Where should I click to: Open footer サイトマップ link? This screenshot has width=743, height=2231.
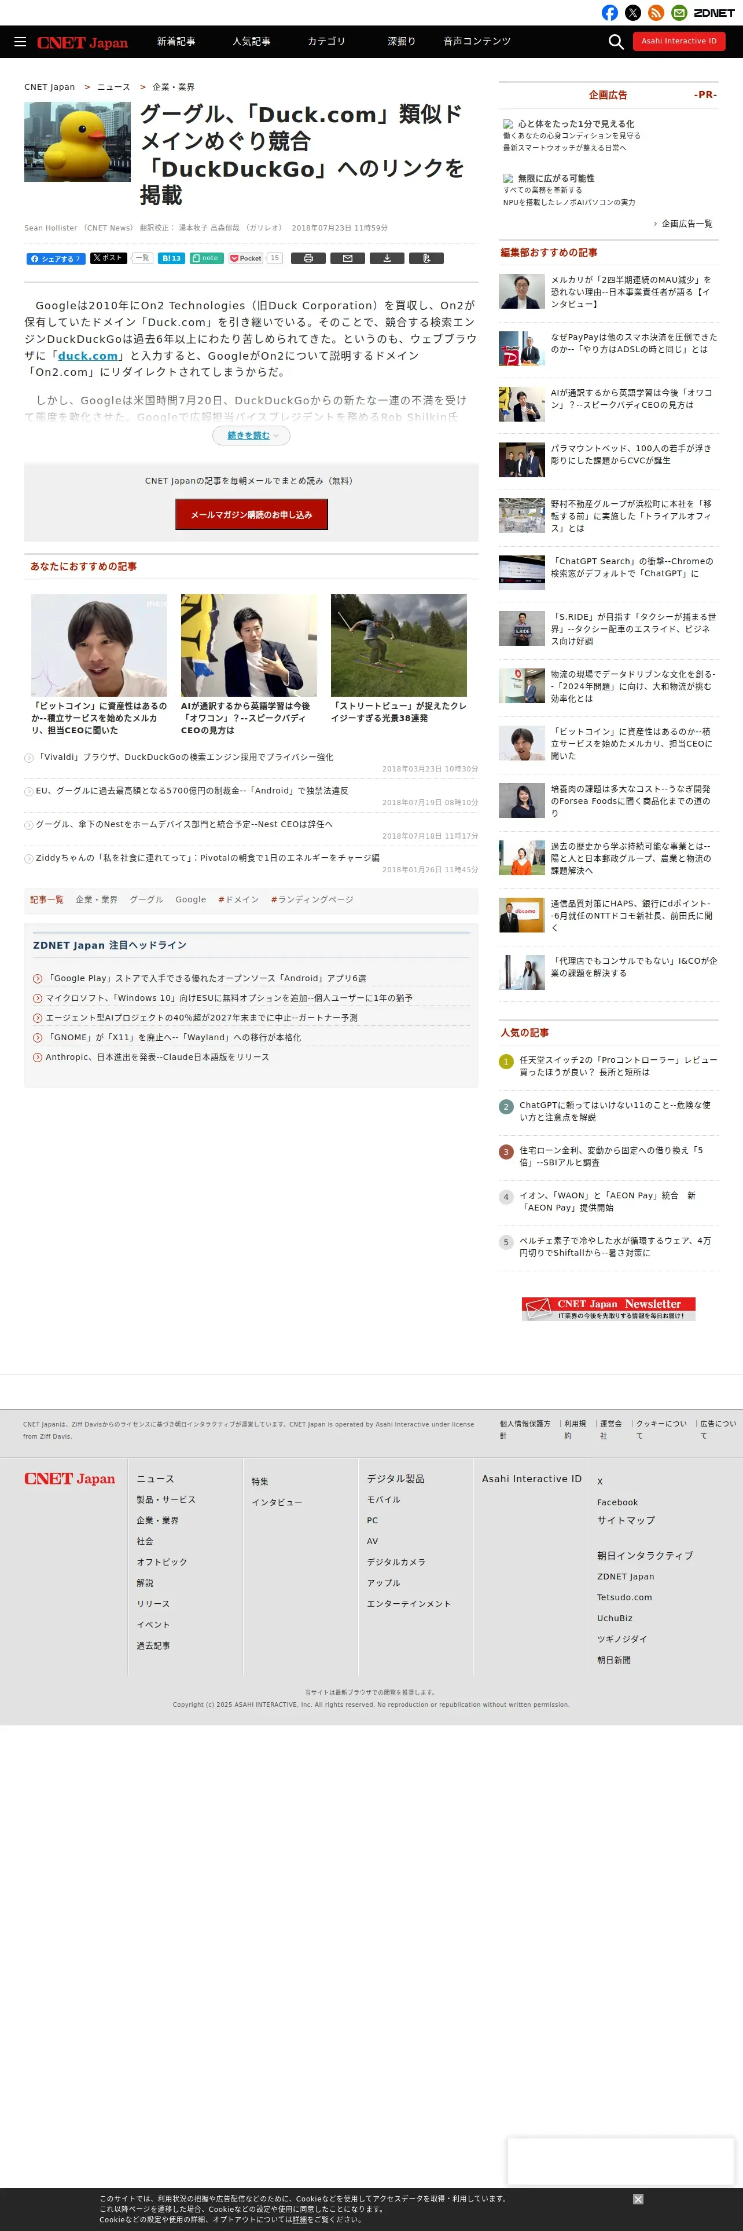click(626, 1520)
